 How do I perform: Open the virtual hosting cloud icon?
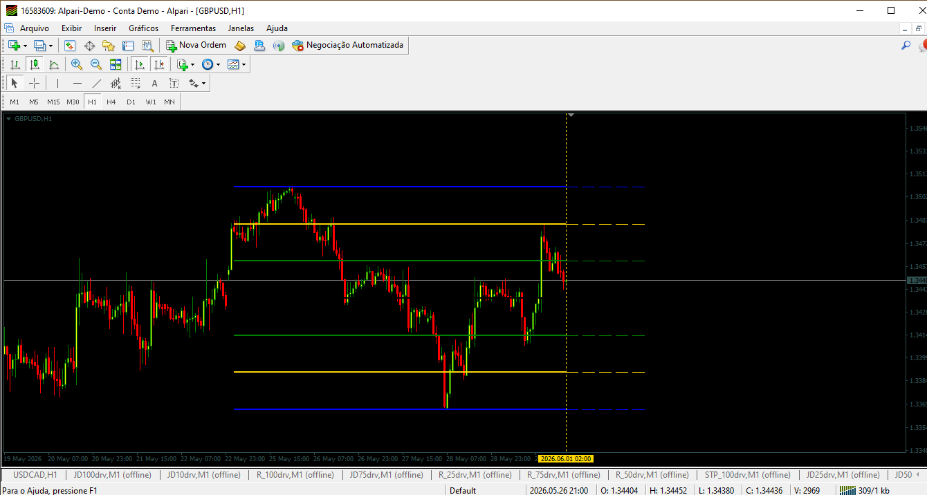(x=259, y=46)
